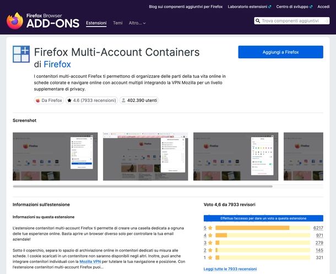
Task: Click the 1 rating number link
Action: (205, 257)
